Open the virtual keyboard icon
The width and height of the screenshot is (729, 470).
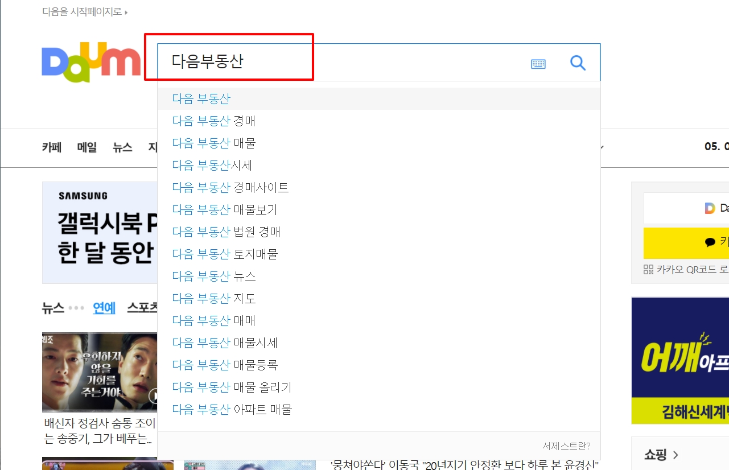(538, 64)
